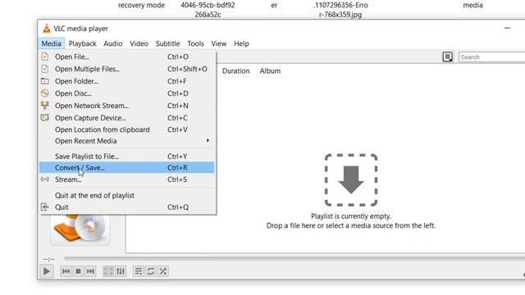Open the Playback menu
Viewport: 525px width, 295px height.
[x=82, y=43]
